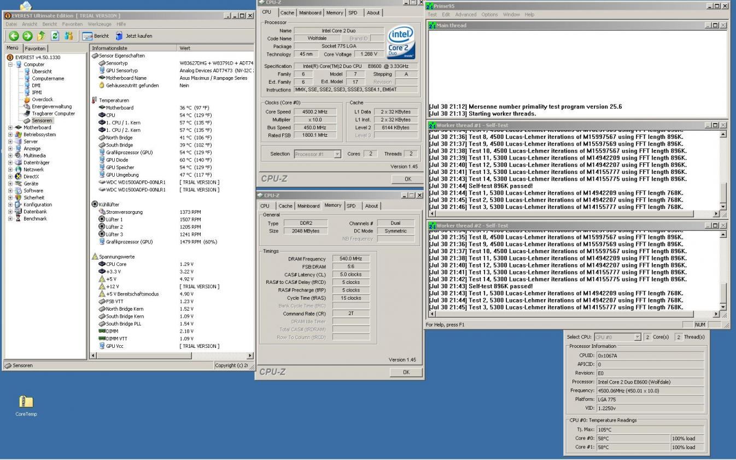Click scroll-up arrow in Worker thread #2
The width and height of the screenshot is (736, 460).
pyautogui.click(x=723, y=235)
